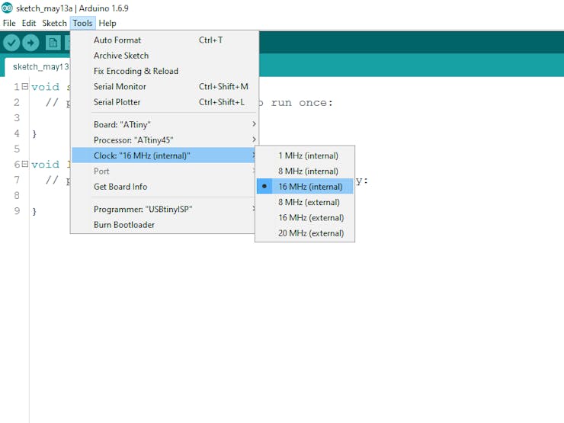Select the checked 16 MHz (internal) option

click(305, 186)
